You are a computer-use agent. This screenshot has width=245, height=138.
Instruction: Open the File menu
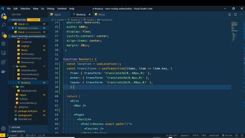(9, 8)
